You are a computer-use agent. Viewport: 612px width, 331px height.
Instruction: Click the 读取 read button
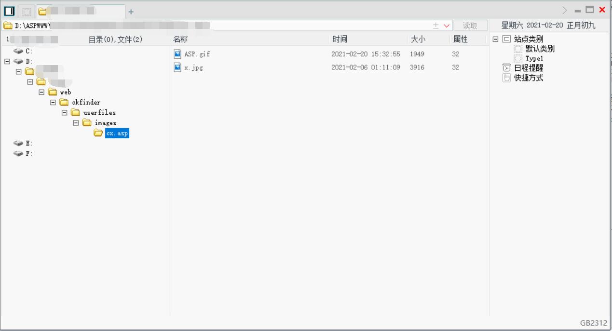pos(470,25)
